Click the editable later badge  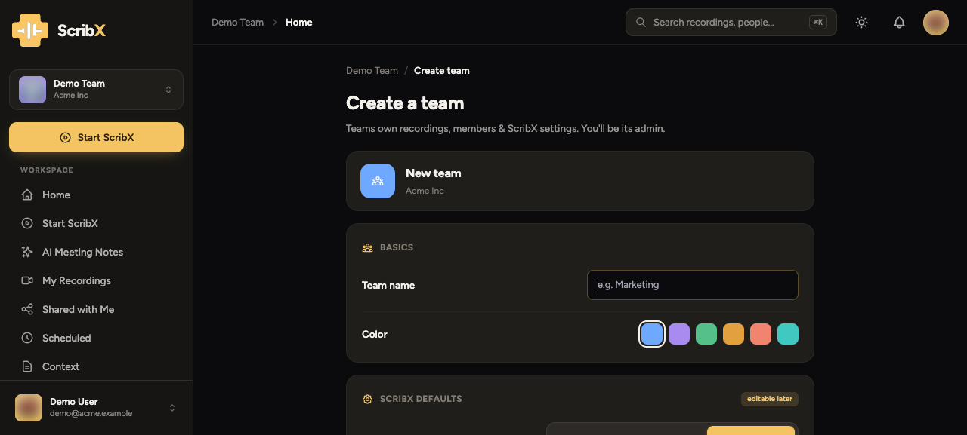tap(770, 399)
